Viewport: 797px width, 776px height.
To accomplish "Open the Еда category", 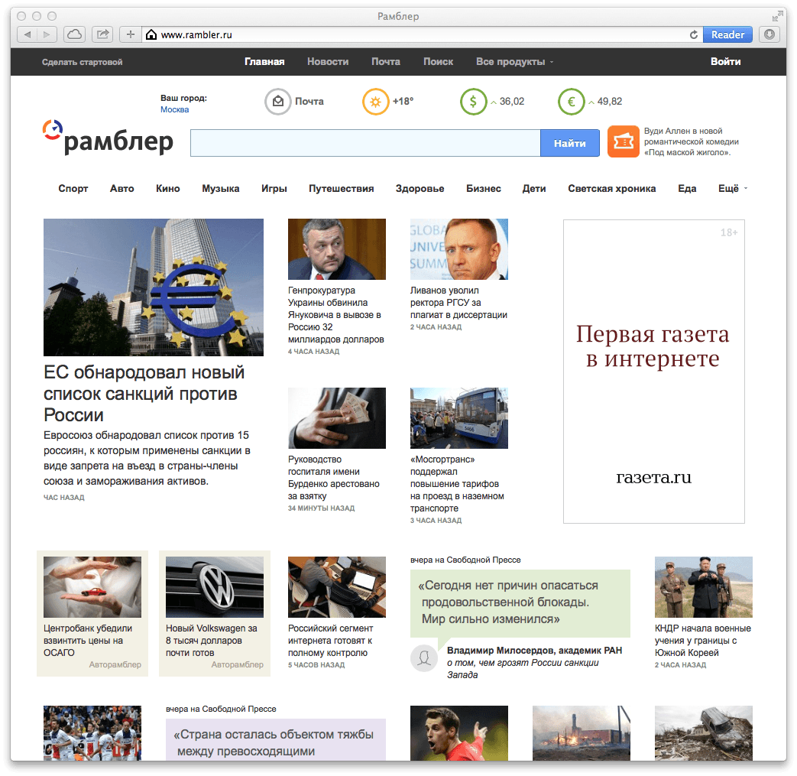I will pyautogui.click(x=687, y=189).
